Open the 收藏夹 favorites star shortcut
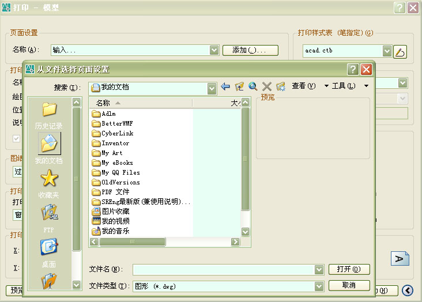The width and height of the screenshot is (422, 302). [x=49, y=184]
